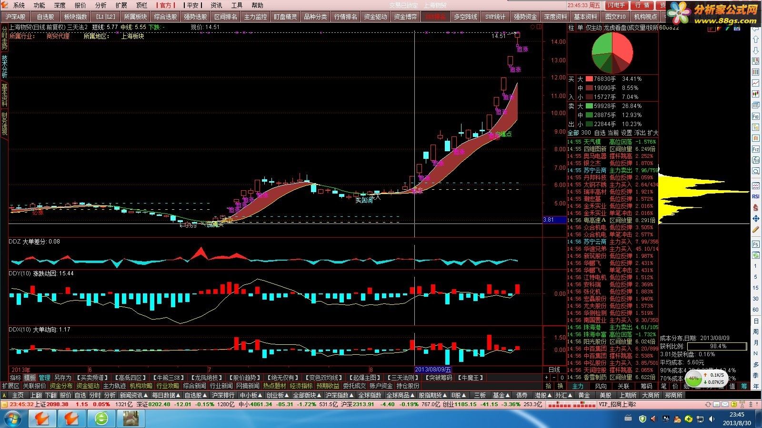
Task: Switch cost distribution to 日 (daily) period
Action: [755, 321]
